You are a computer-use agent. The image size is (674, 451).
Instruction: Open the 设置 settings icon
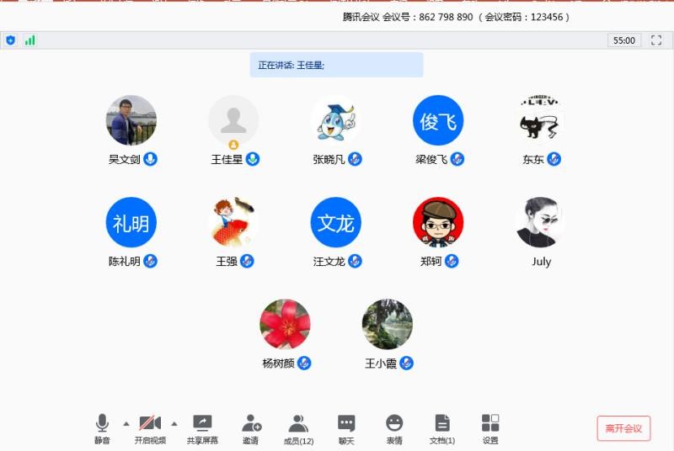point(490,423)
